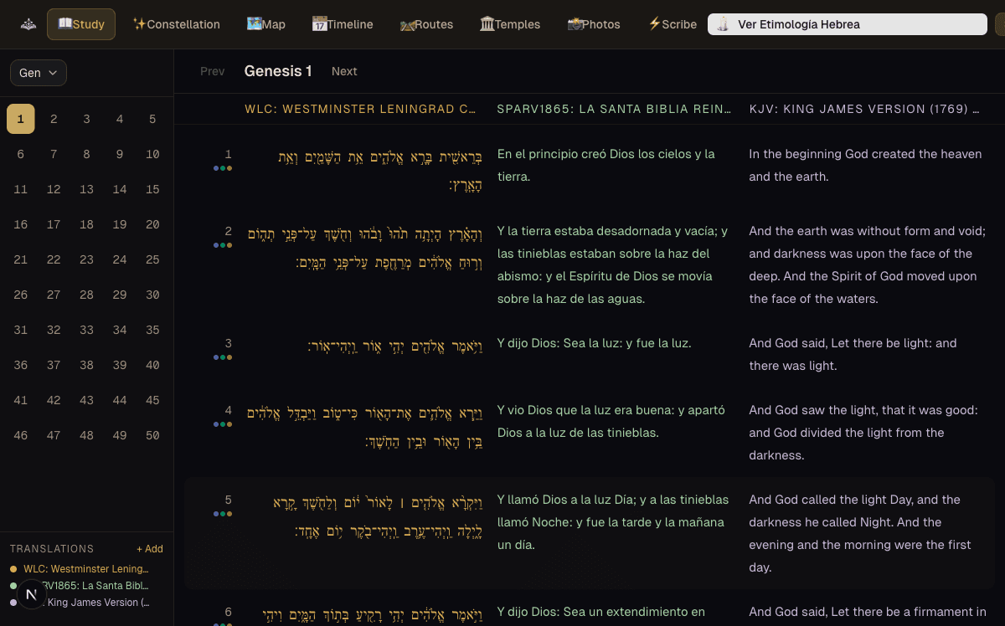This screenshot has height=626, width=1005.
Task: Select the Map icon in the toolbar
Action: click(x=265, y=24)
